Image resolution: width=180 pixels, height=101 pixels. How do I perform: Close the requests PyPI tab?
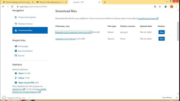[x=99, y=2]
